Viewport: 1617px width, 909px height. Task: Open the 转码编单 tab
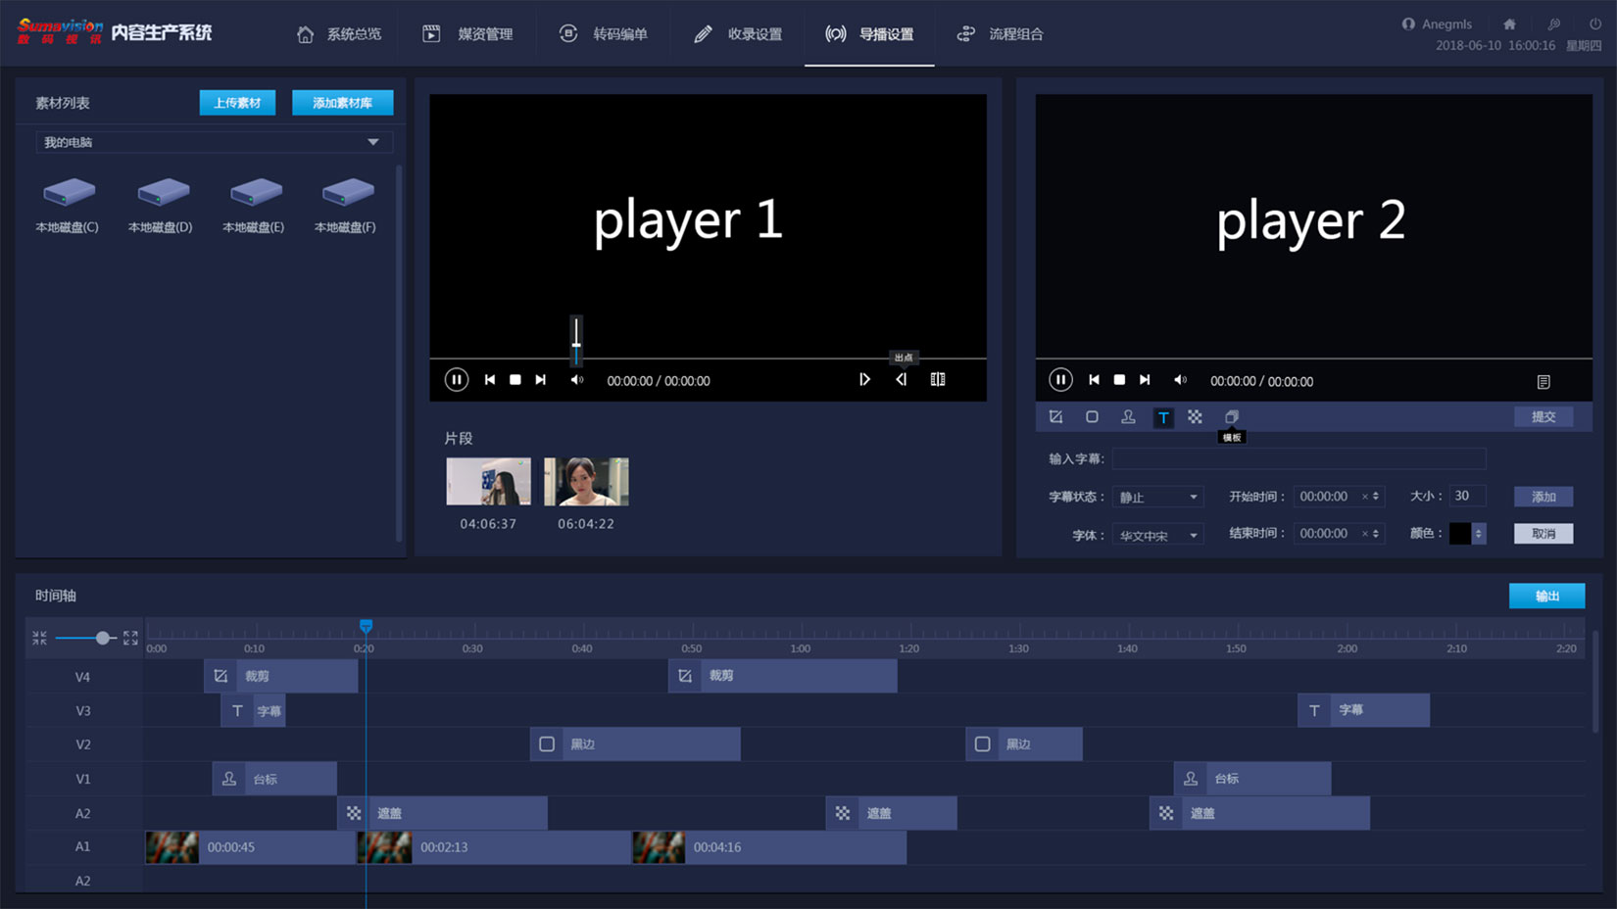point(604,34)
